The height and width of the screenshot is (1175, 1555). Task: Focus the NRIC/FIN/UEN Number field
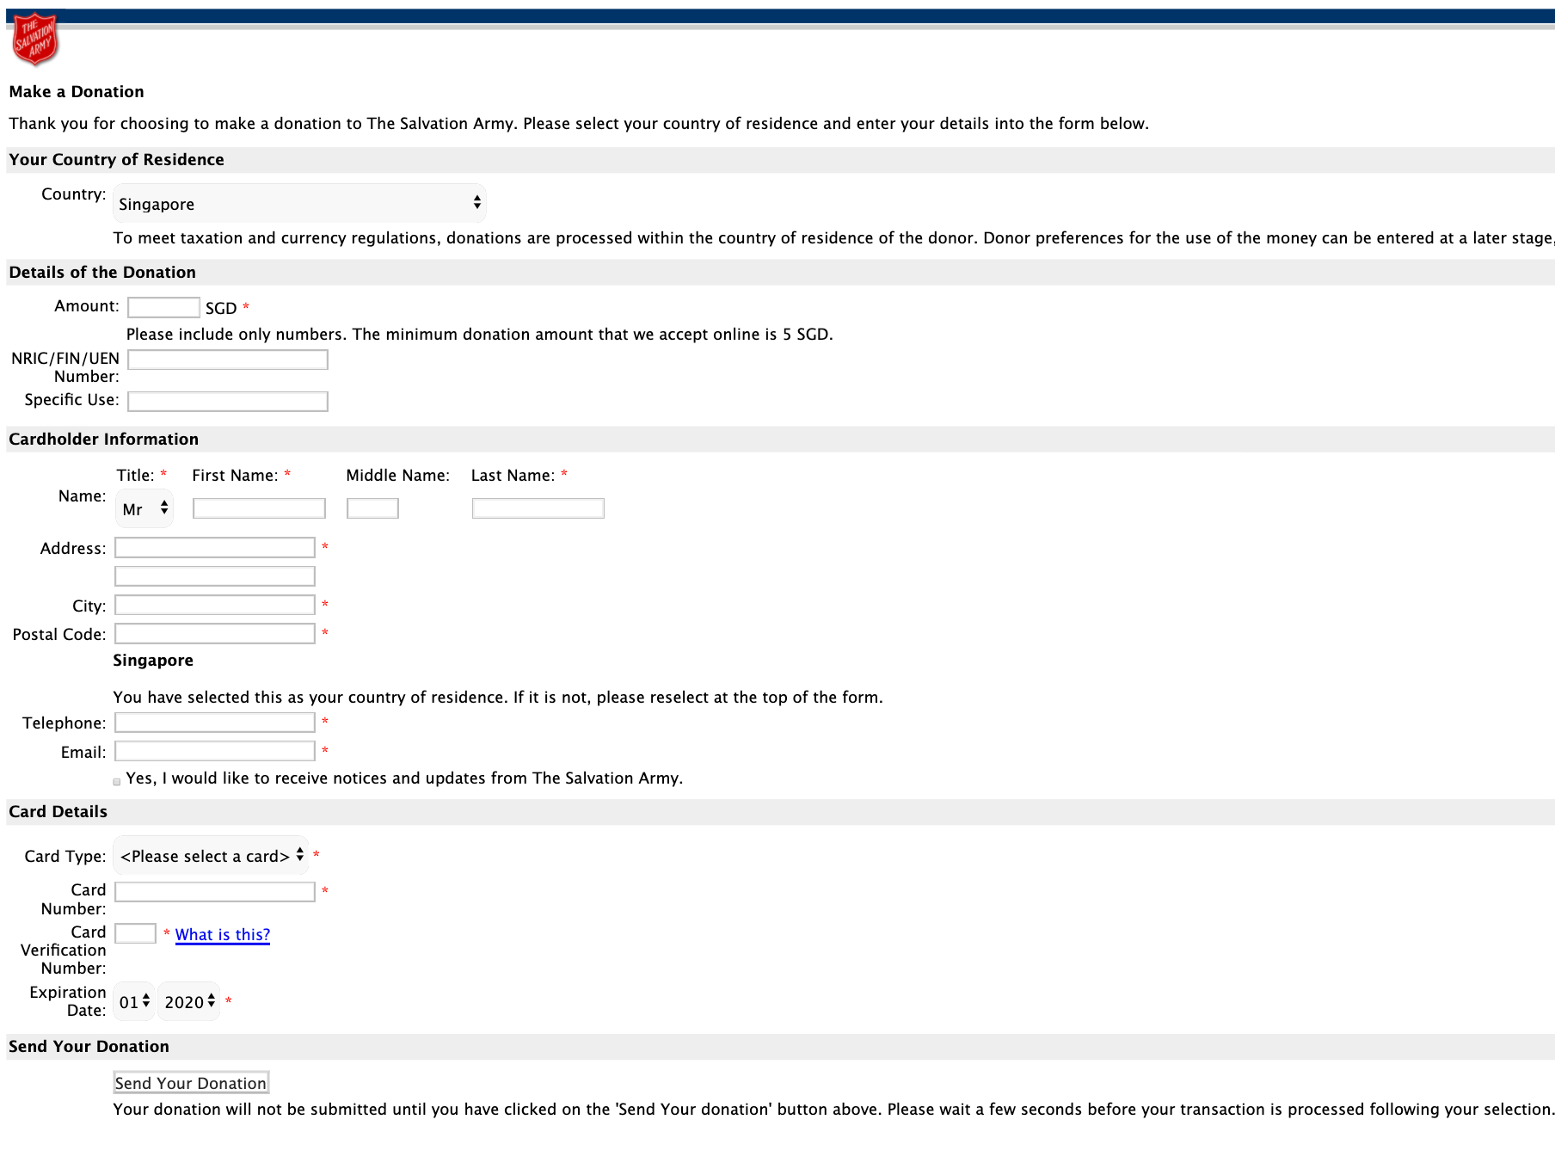(228, 360)
